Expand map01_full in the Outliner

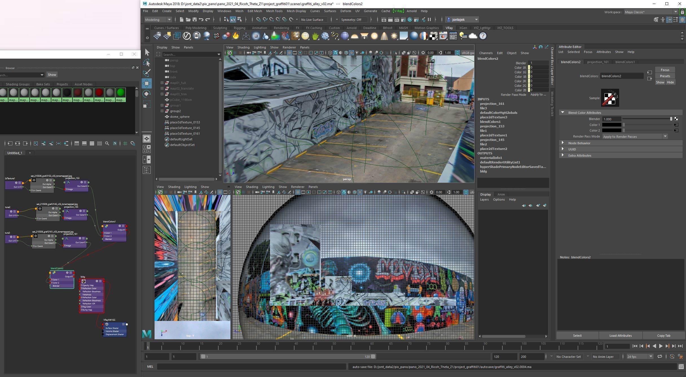pyautogui.click(x=162, y=83)
